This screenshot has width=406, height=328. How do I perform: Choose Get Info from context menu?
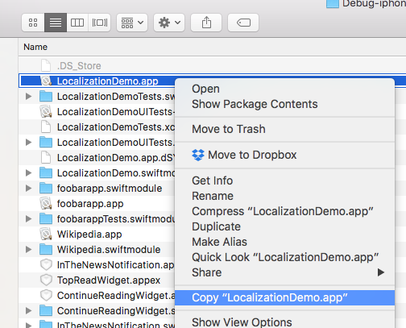click(x=284, y=181)
